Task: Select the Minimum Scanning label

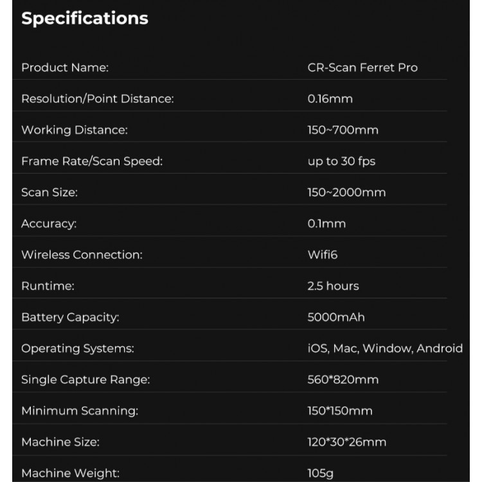Action: tap(80, 411)
